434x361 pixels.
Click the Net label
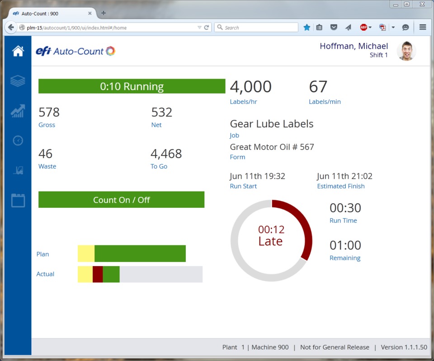[156, 125]
